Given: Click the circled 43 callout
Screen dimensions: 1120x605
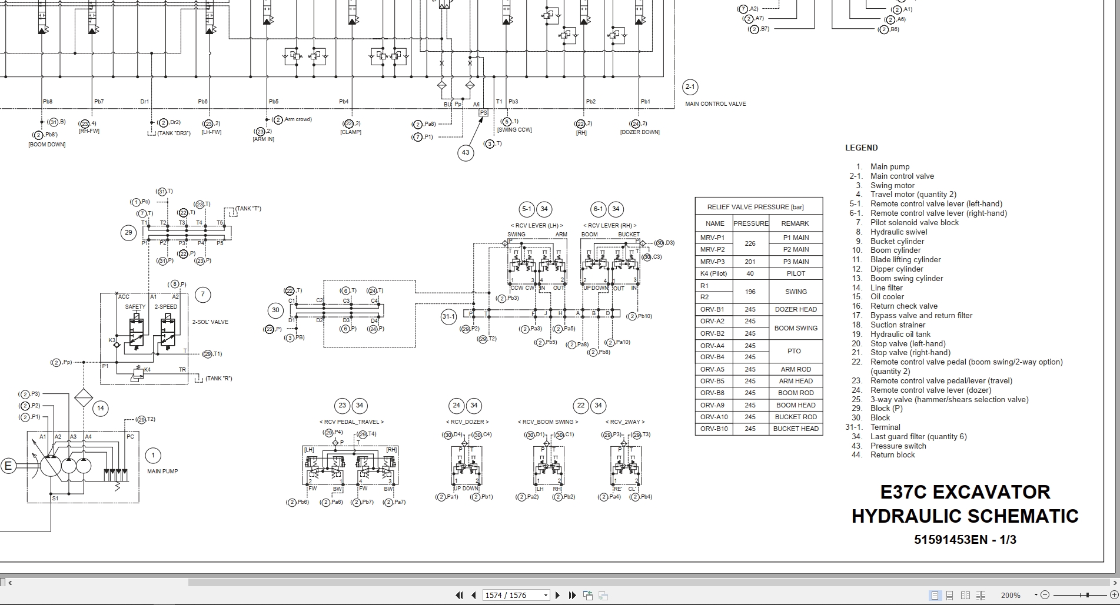Looking at the screenshot, I should click(466, 152).
